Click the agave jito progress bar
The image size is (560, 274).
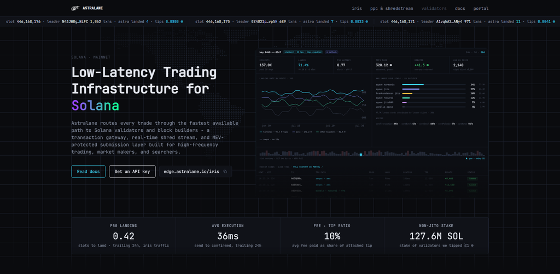[x=434, y=89]
